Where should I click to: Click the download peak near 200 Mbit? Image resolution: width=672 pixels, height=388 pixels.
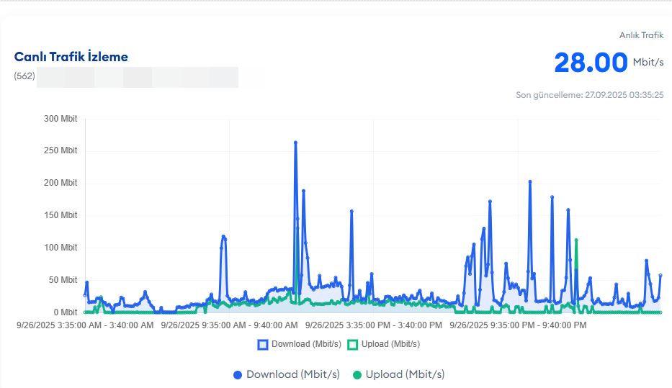tap(530, 181)
